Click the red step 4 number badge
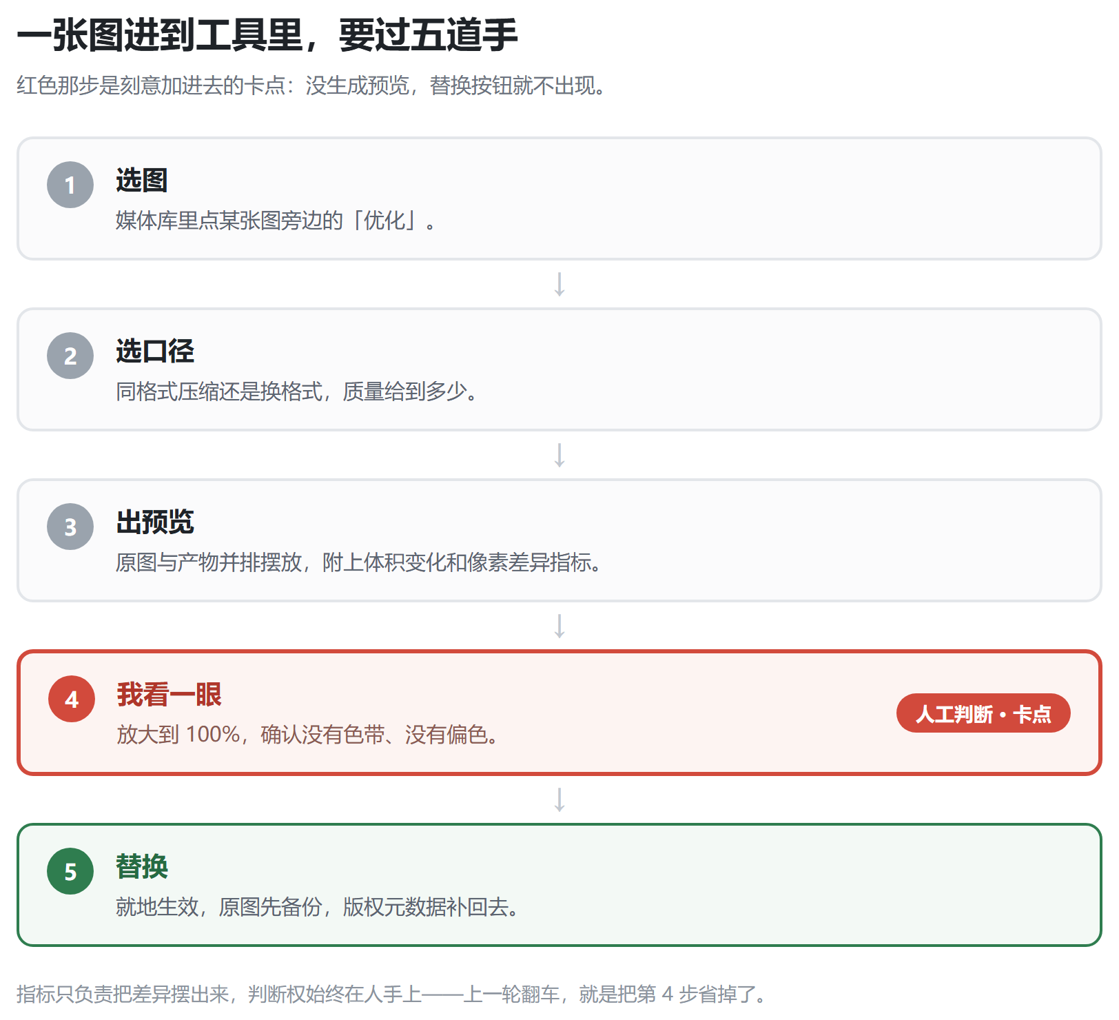The height and width of the screenshot is (1020, 1119). (x=72, y=699)
